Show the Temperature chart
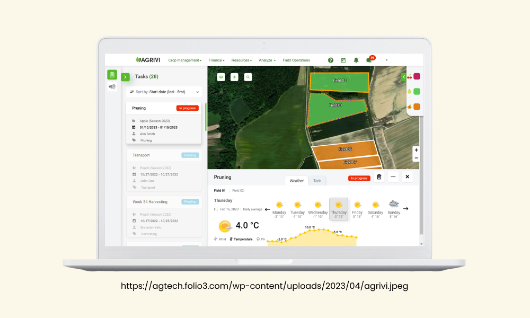 click(241, 239)
